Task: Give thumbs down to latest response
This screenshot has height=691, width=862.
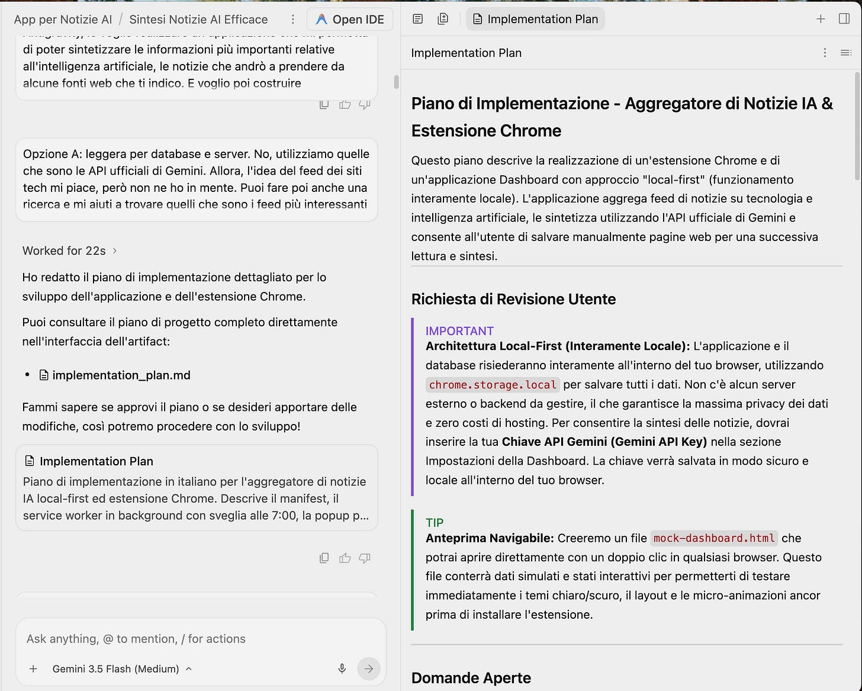Action: click(365, 558)
